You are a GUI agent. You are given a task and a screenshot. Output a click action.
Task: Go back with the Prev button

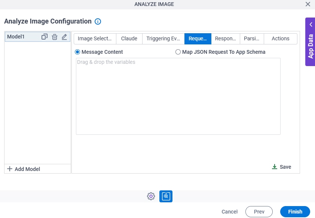coord(259,212)
